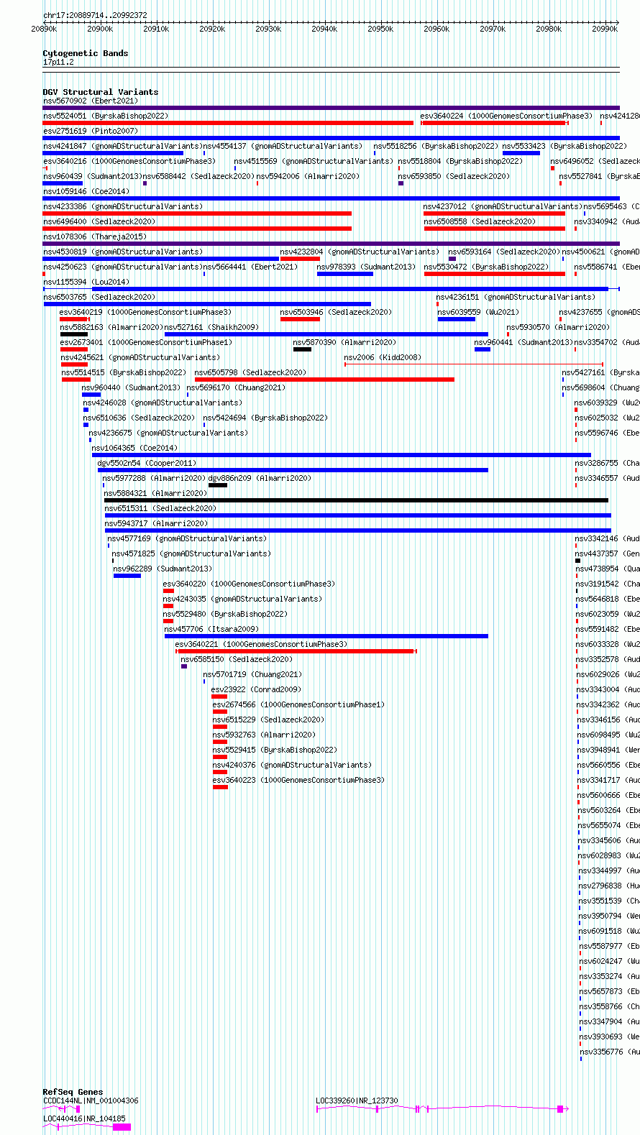Open nsv5530472 (ByrskaBishop2022) label

pyautogui.click(x=485, y=267)
